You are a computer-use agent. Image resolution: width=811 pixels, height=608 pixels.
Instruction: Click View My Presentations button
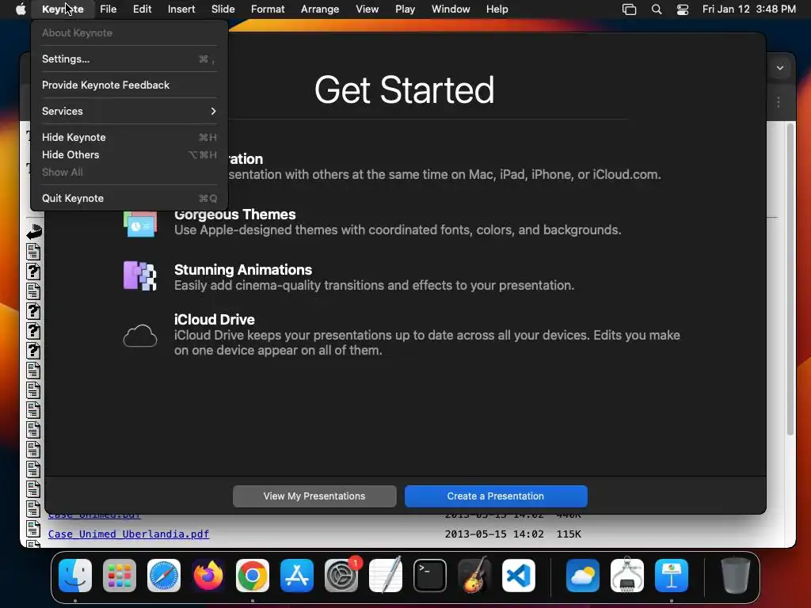314,496
